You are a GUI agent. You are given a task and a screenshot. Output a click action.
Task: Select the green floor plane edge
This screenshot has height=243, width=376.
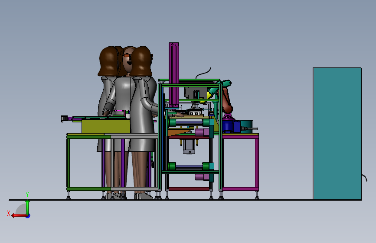[185, 200]
